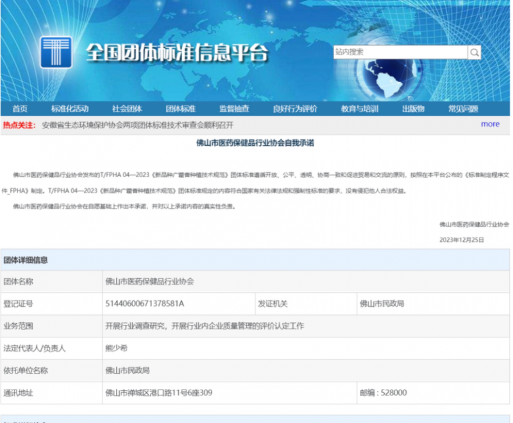Click the platform logo icon

point(56,52)
